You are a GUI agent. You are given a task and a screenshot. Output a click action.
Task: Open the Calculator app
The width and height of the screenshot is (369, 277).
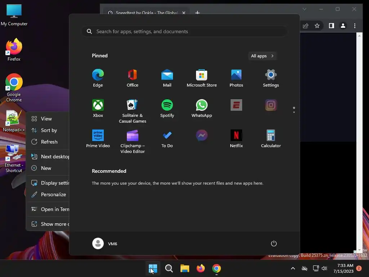click(x=271, y=139)
